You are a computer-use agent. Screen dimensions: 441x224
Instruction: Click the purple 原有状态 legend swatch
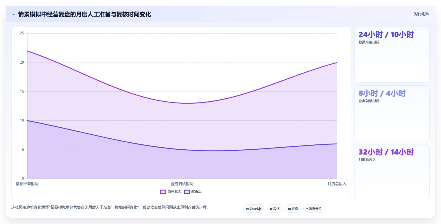point(163,192)
